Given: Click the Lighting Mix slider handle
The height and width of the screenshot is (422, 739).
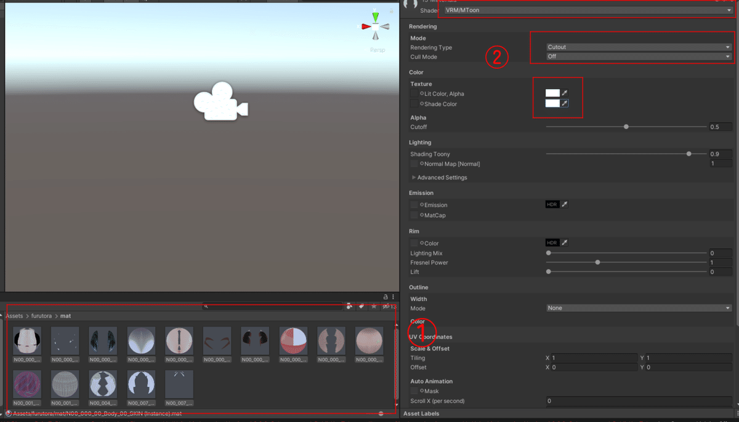Looking at the screenshot, I should tap(549, 253).
